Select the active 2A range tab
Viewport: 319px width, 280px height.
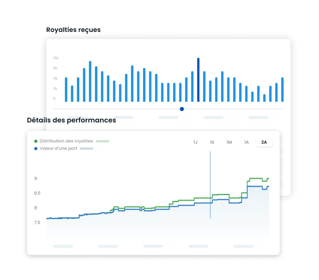click(264, 142)
